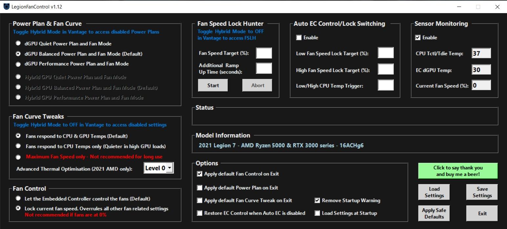Toggle Remove Startup Warning checkbox
Screen dimensions: 507x229
[317, 200]
